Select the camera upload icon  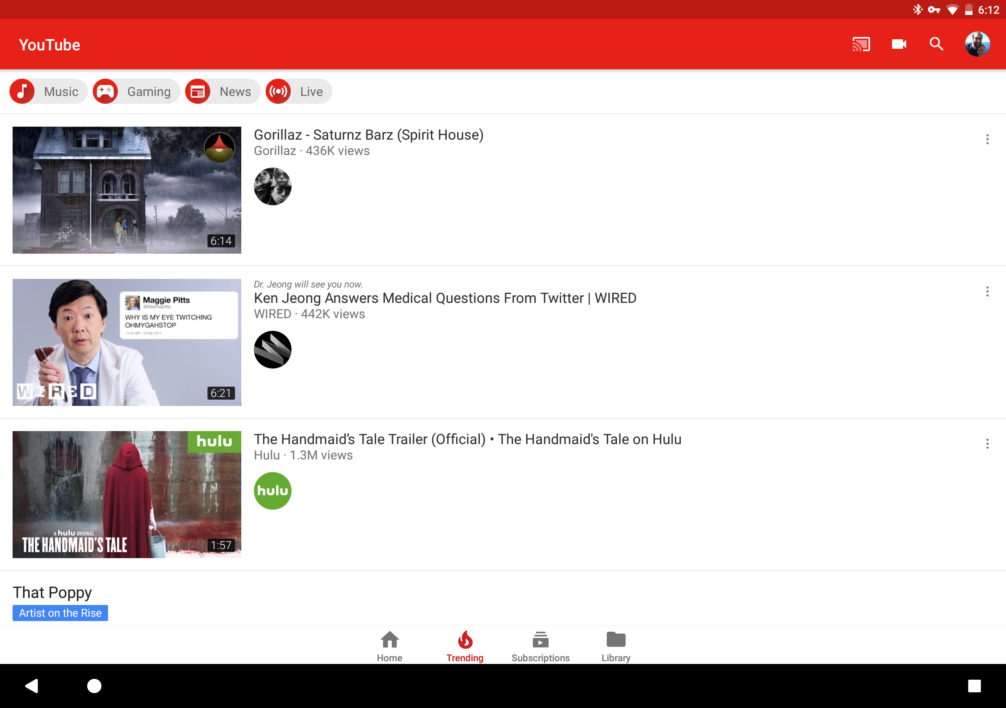tap(899, 44)
